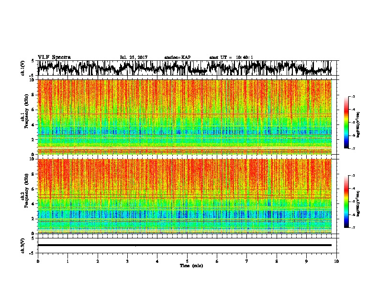Screen dimensions: 379x293
Task: Click the "-3" label on ch.1 color bar
Action: click(353, 96)
